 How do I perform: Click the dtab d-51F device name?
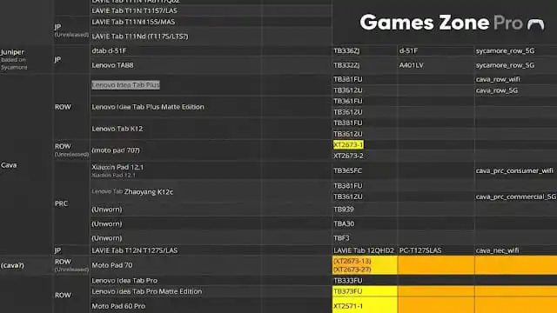[109, 50]
